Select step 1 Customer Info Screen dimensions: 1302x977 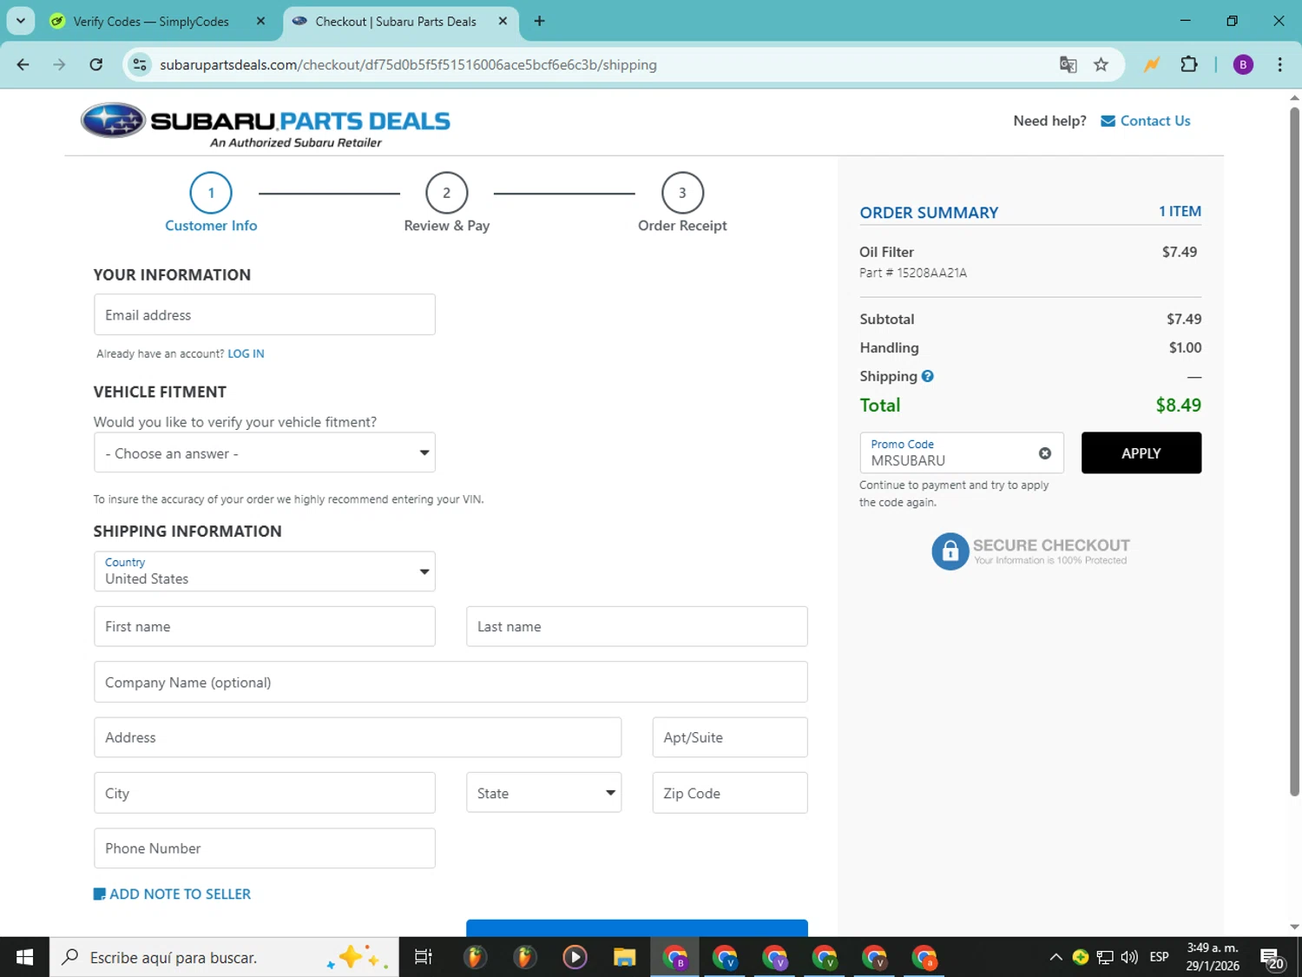[211, 203]
